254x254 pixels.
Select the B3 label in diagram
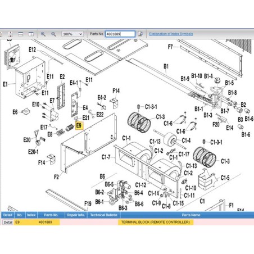point(241,119)
